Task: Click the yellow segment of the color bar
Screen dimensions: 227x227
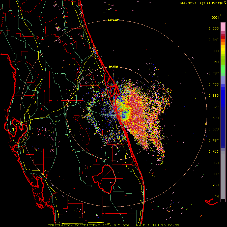Action: (x=223, y=49)
